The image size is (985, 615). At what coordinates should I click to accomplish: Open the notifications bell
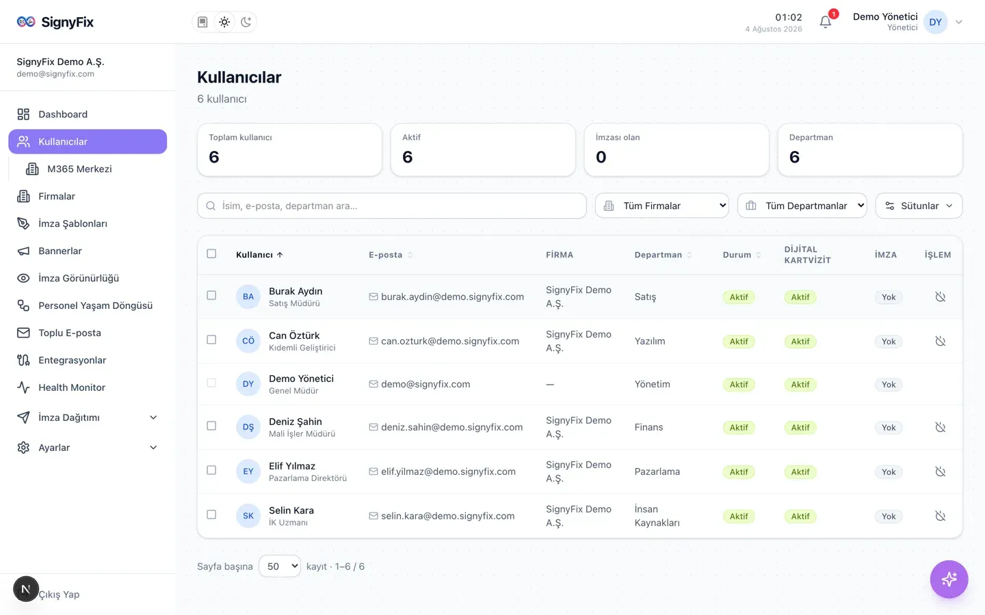click(x=826, y=22)
